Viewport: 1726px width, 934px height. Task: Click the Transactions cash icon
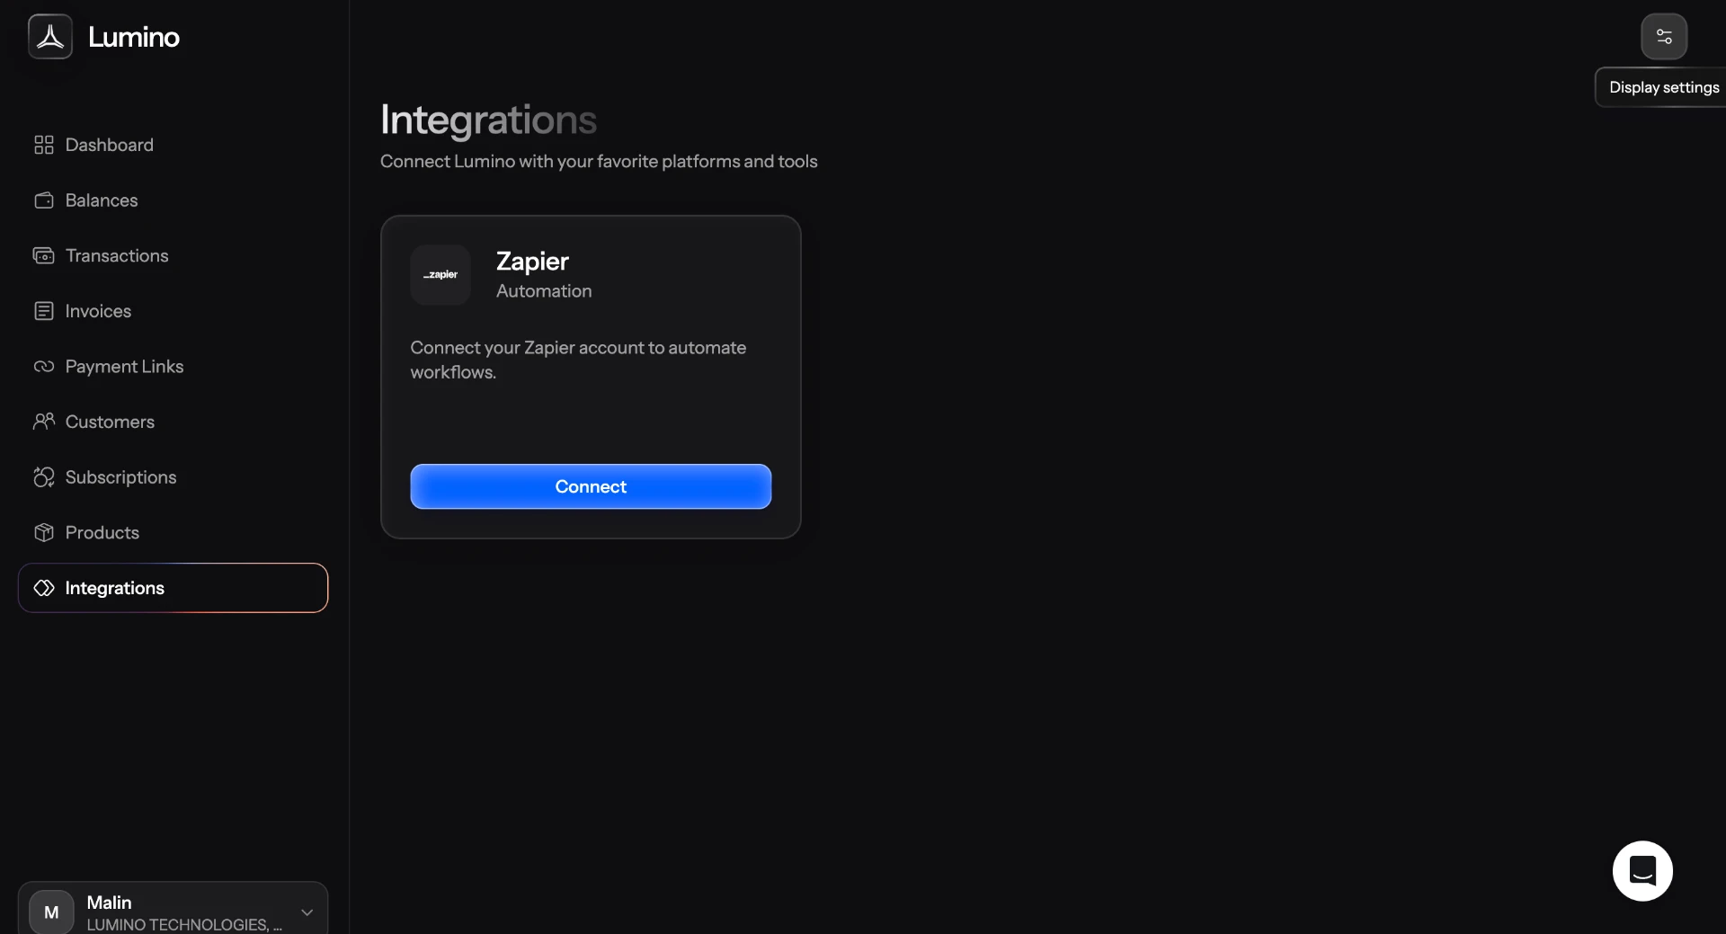coord(44,256)
